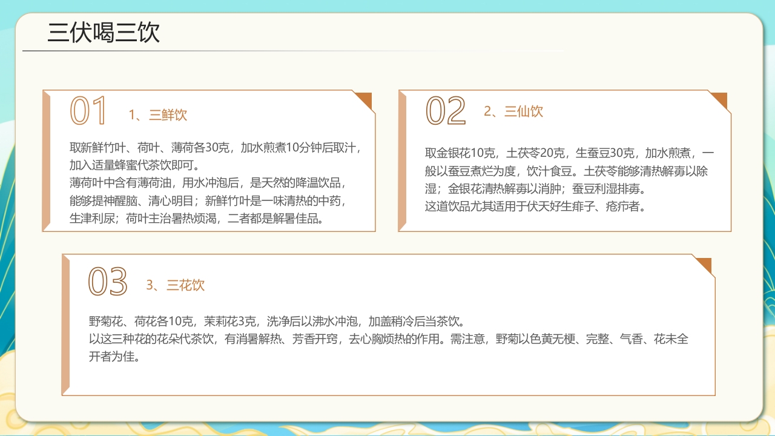Click the orange left edge strip of card 03
775x436 pixels.
pyautogui.click(x=65, y=327)
